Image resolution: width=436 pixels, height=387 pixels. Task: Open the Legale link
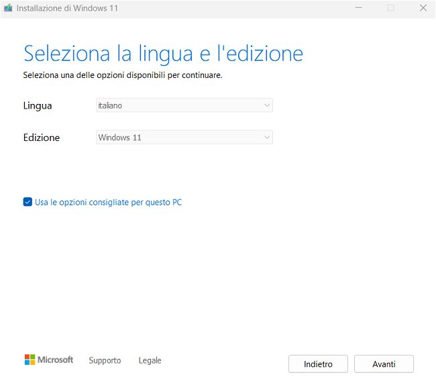click(150, 360)
